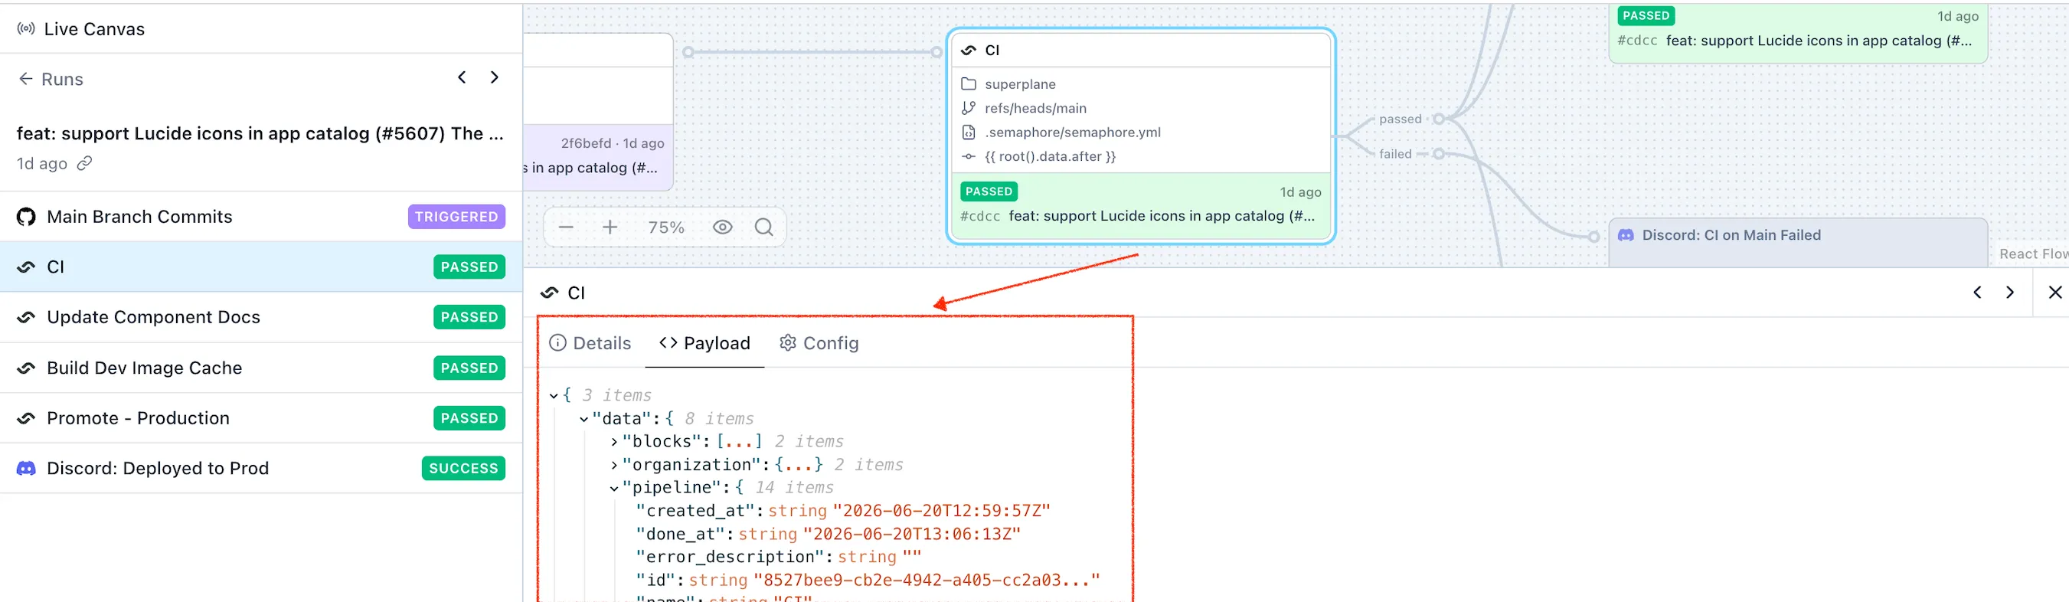
Task: Select the CI node header on canvas
Action: pos(1140,50)
